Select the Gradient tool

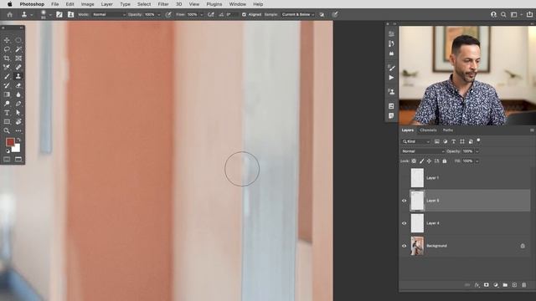click(7, 94)
